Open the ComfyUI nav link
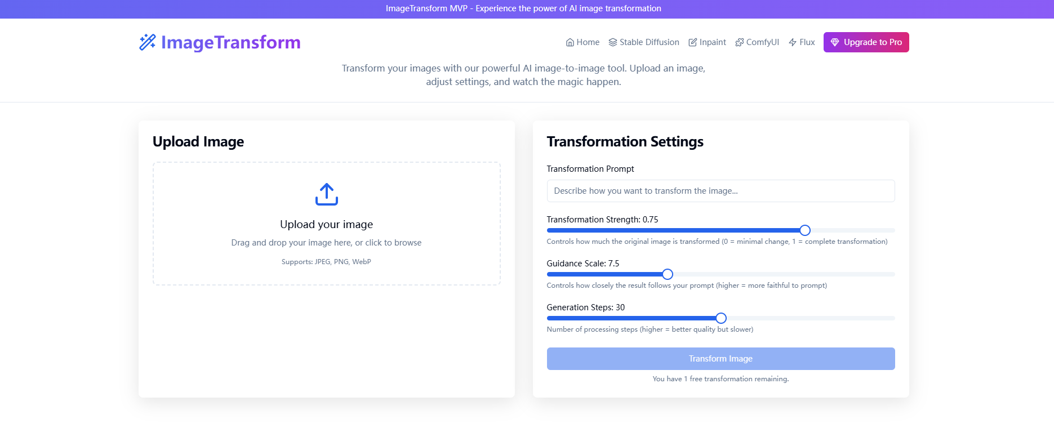1054x428 pixels. [x=757, y=42]
